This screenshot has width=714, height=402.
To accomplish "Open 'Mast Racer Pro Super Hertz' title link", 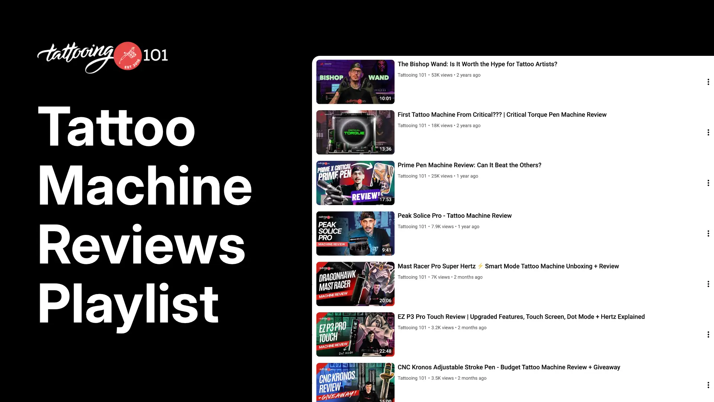I will pyautogui.click(x=508, y=266).
